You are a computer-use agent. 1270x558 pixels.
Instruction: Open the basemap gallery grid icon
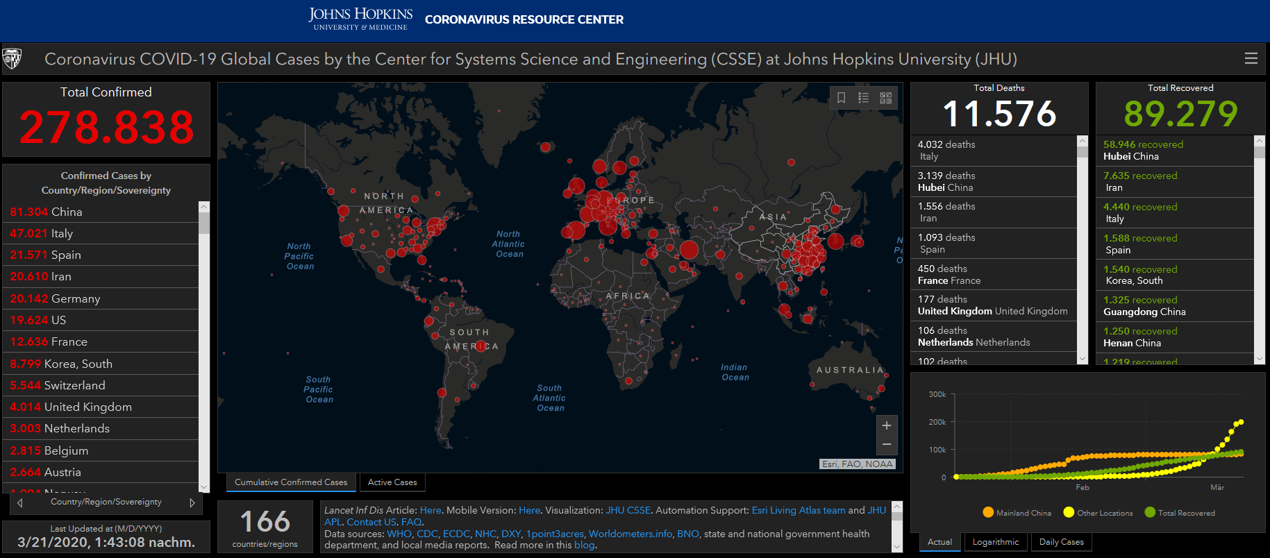[x=886, y=98]
